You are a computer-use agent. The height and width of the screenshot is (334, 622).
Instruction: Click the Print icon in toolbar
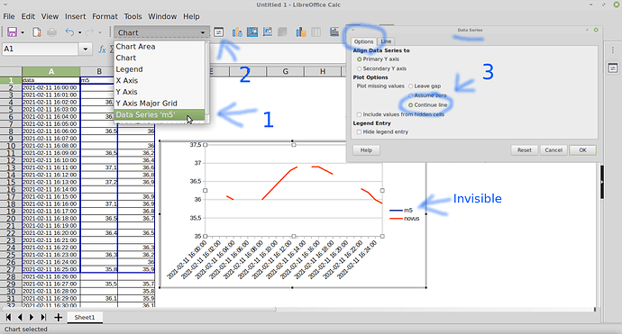[51, 32]
